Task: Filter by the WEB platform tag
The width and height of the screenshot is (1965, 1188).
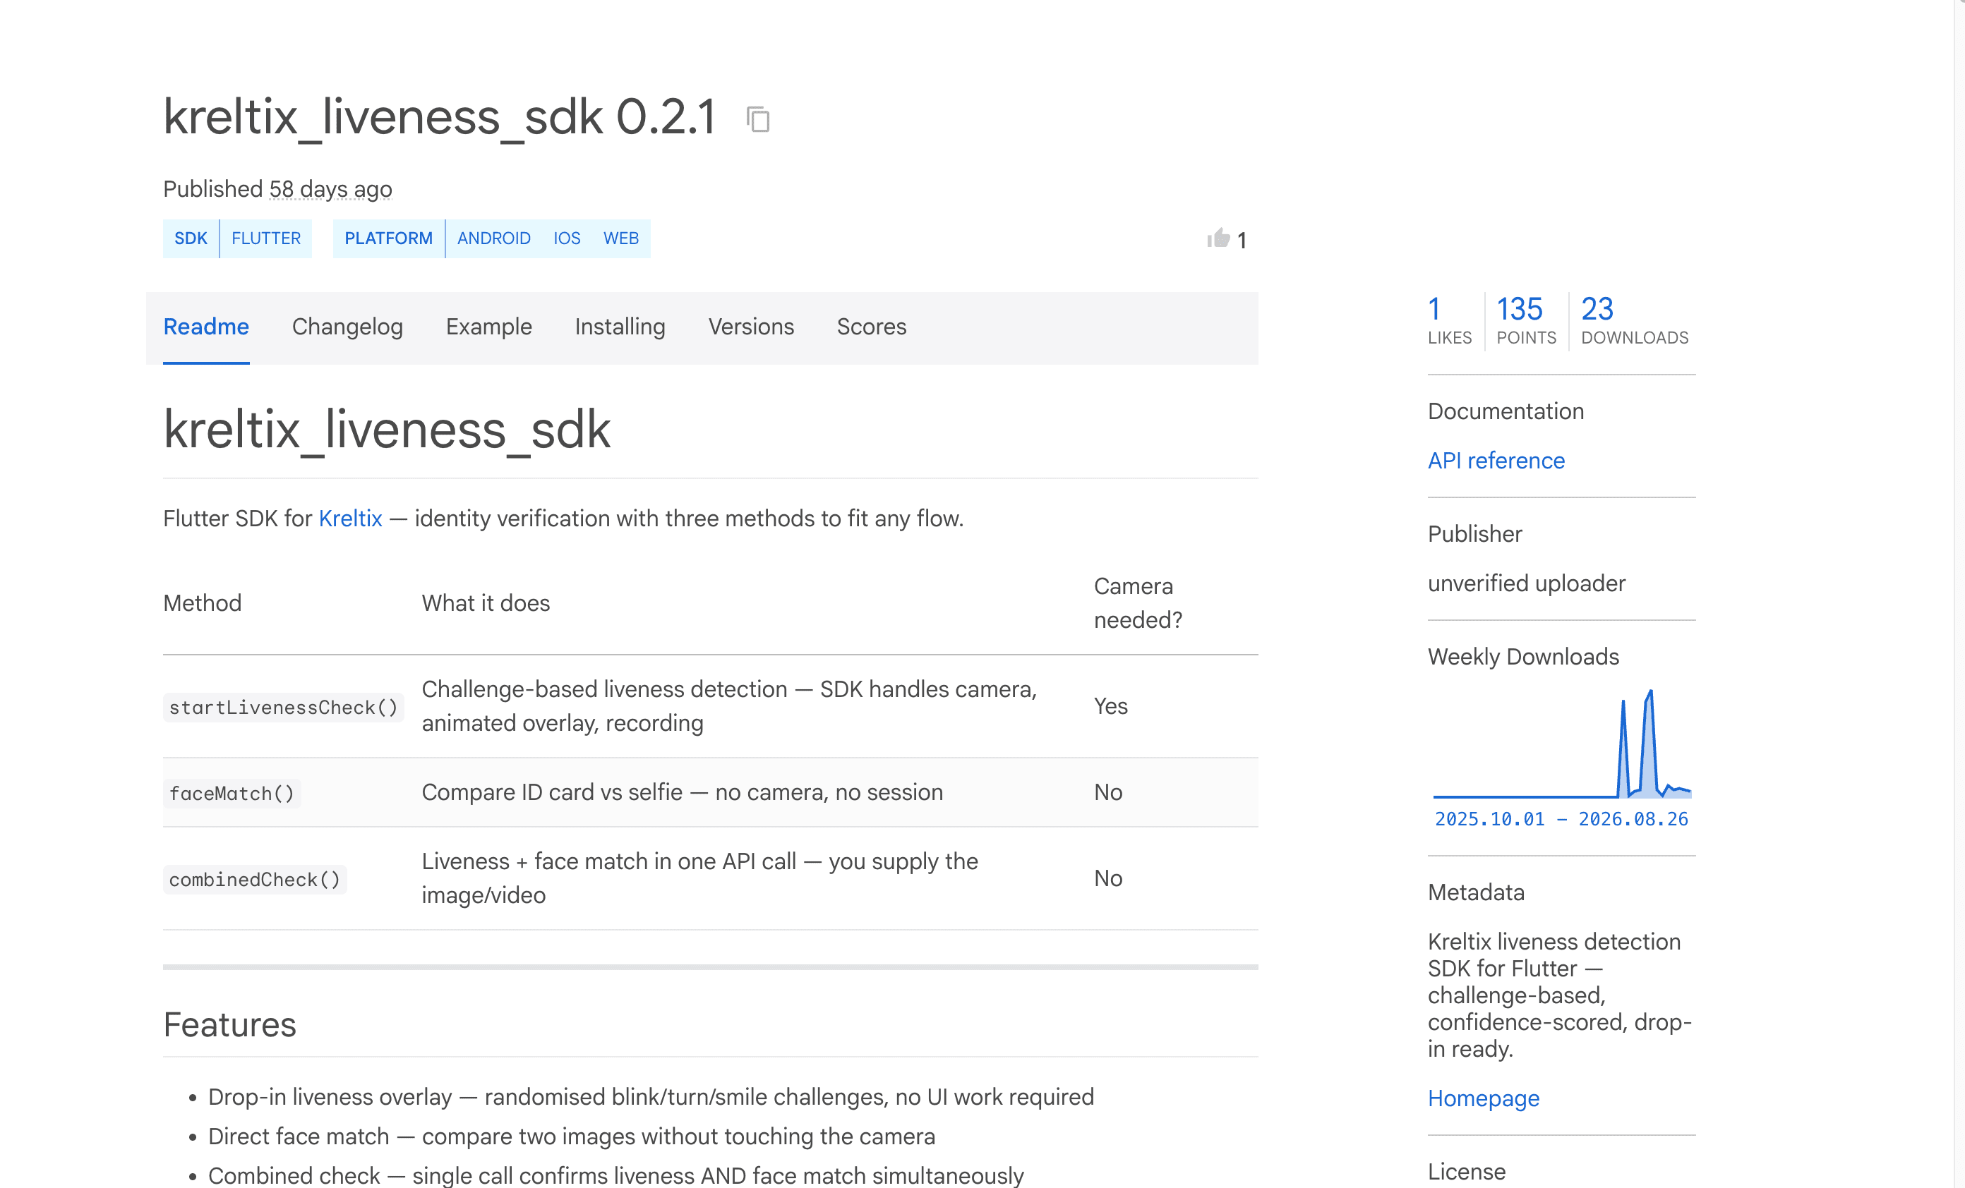Action: (x=621, y=238)
